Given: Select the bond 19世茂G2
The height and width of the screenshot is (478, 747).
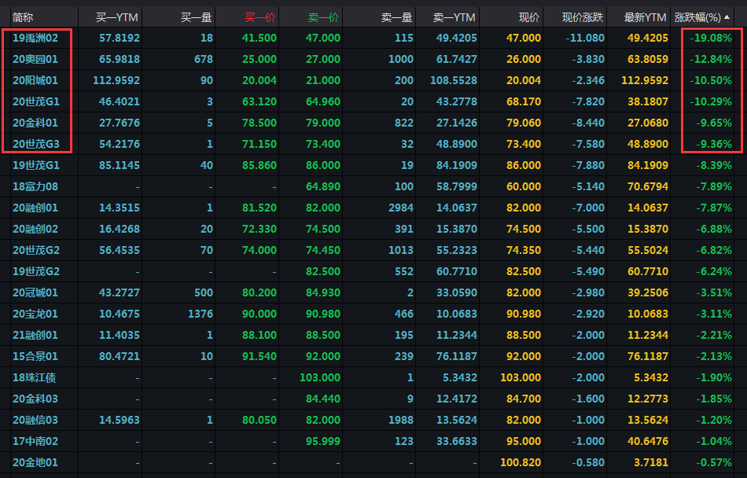Looking at the screenshot, I should pyautogui.click(x=36, y=271).
